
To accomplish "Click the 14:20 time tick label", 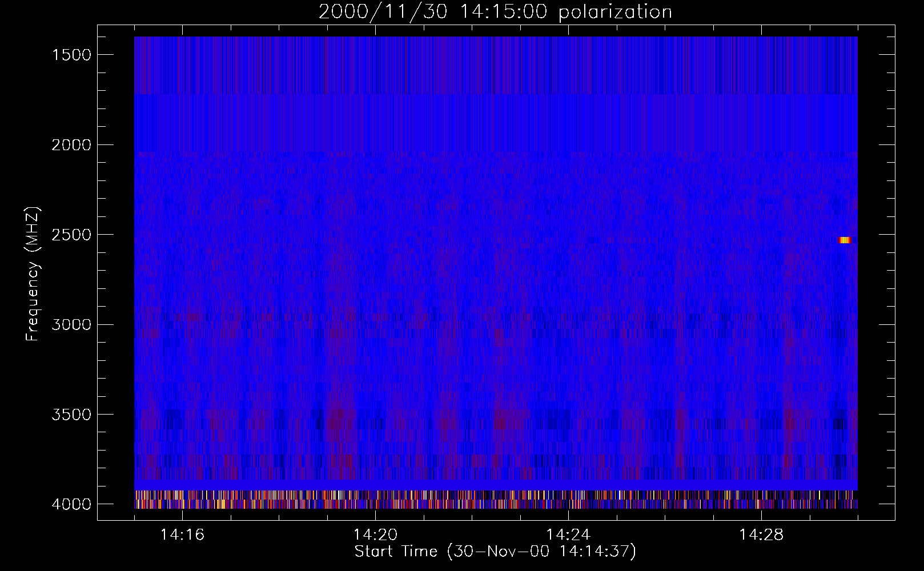I will pos(375,535).
